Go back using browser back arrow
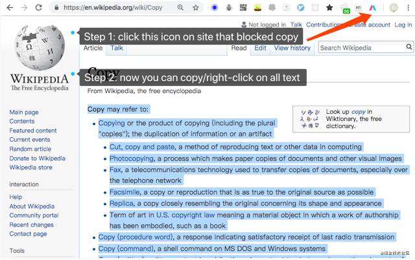The image size is (415, 260). (x=10, y=7)
